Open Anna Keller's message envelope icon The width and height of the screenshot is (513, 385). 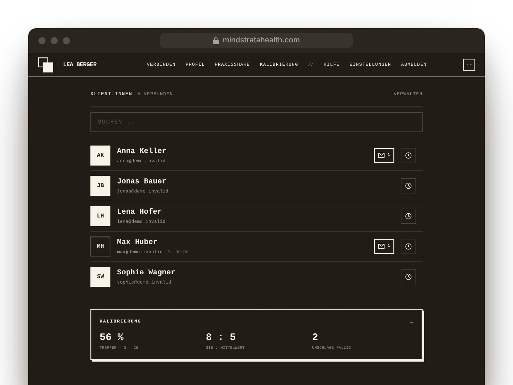tap(384, 155)
